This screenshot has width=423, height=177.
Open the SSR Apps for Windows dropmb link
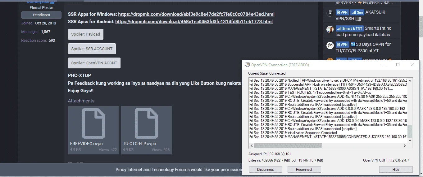(196, 14)
